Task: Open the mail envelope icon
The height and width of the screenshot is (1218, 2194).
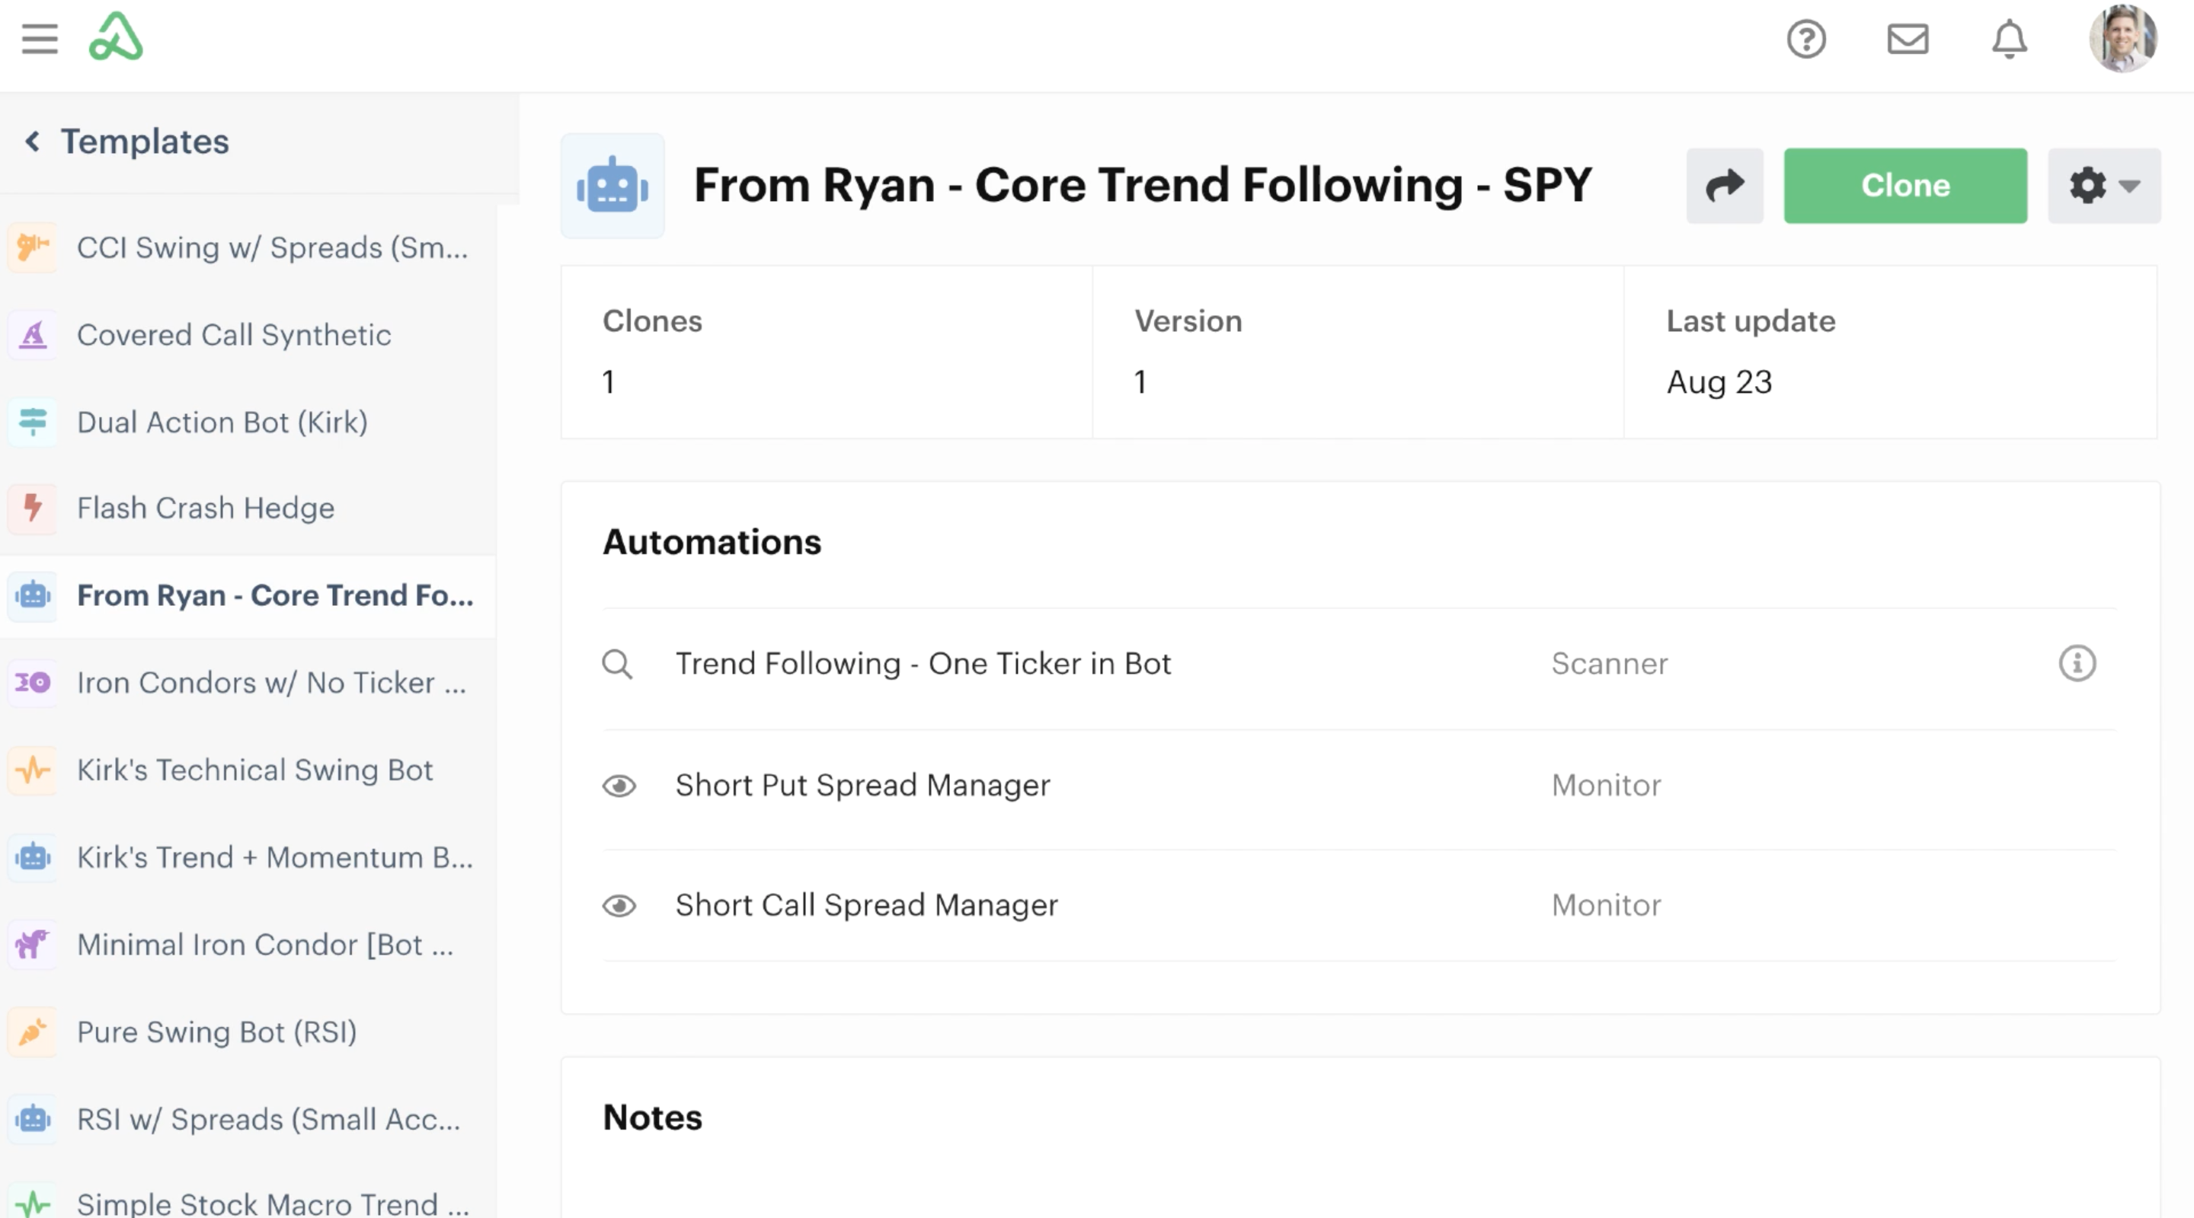Action: [x=1908, y=39]
